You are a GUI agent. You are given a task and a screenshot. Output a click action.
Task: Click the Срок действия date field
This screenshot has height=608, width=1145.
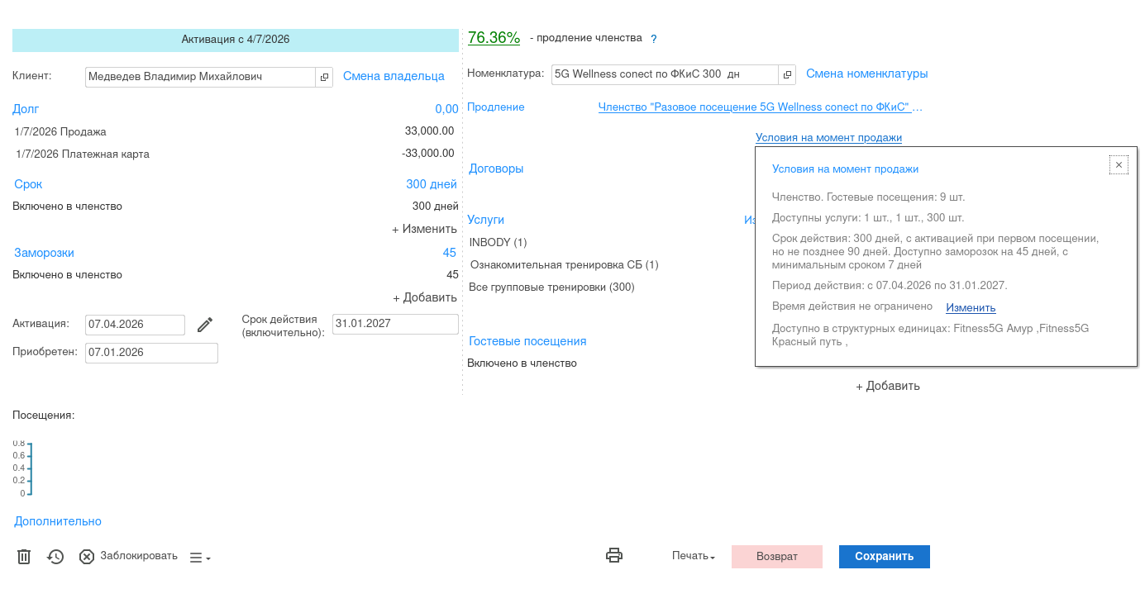tap(394, 324)
